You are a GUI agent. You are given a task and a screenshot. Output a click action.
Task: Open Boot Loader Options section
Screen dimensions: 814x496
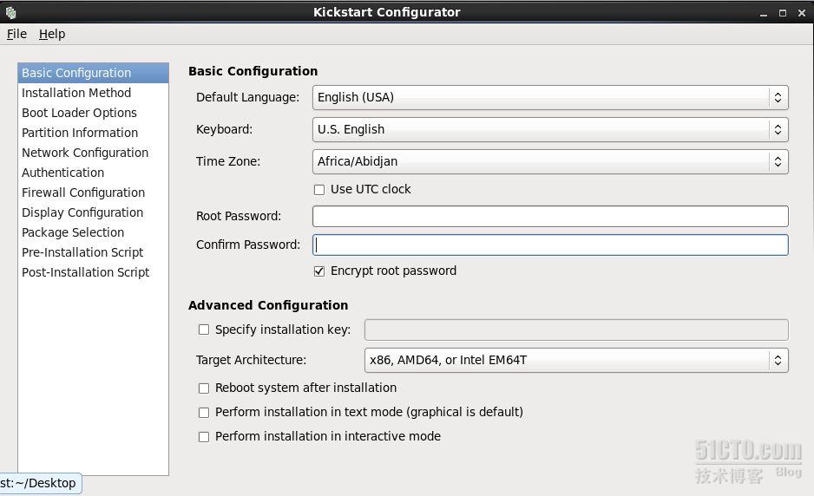pos(80,113)
